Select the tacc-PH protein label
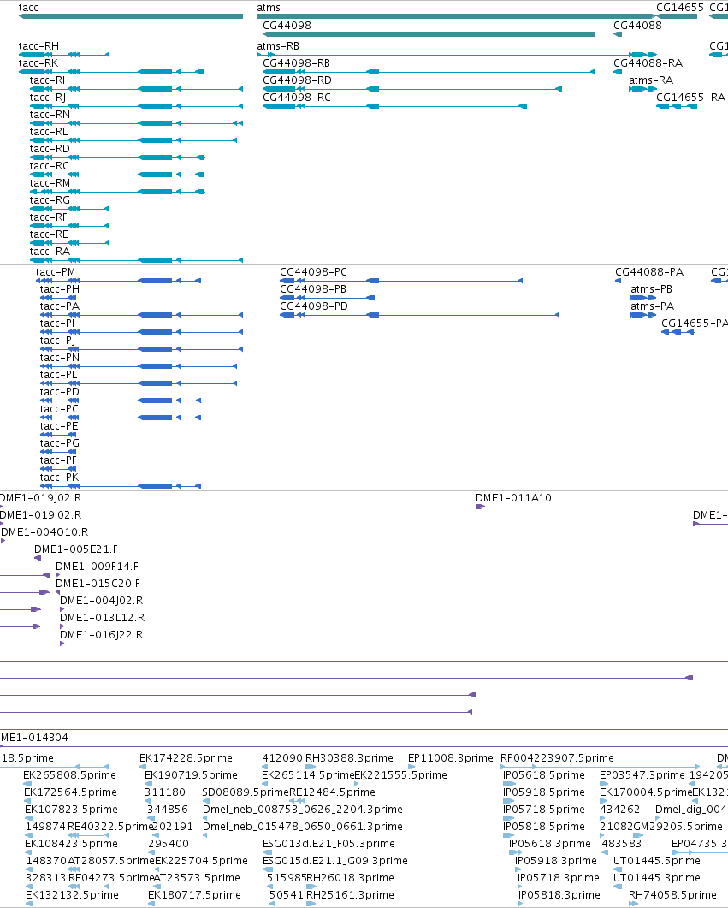The height and width of the screenshot is (908, 728). point(60,289)
